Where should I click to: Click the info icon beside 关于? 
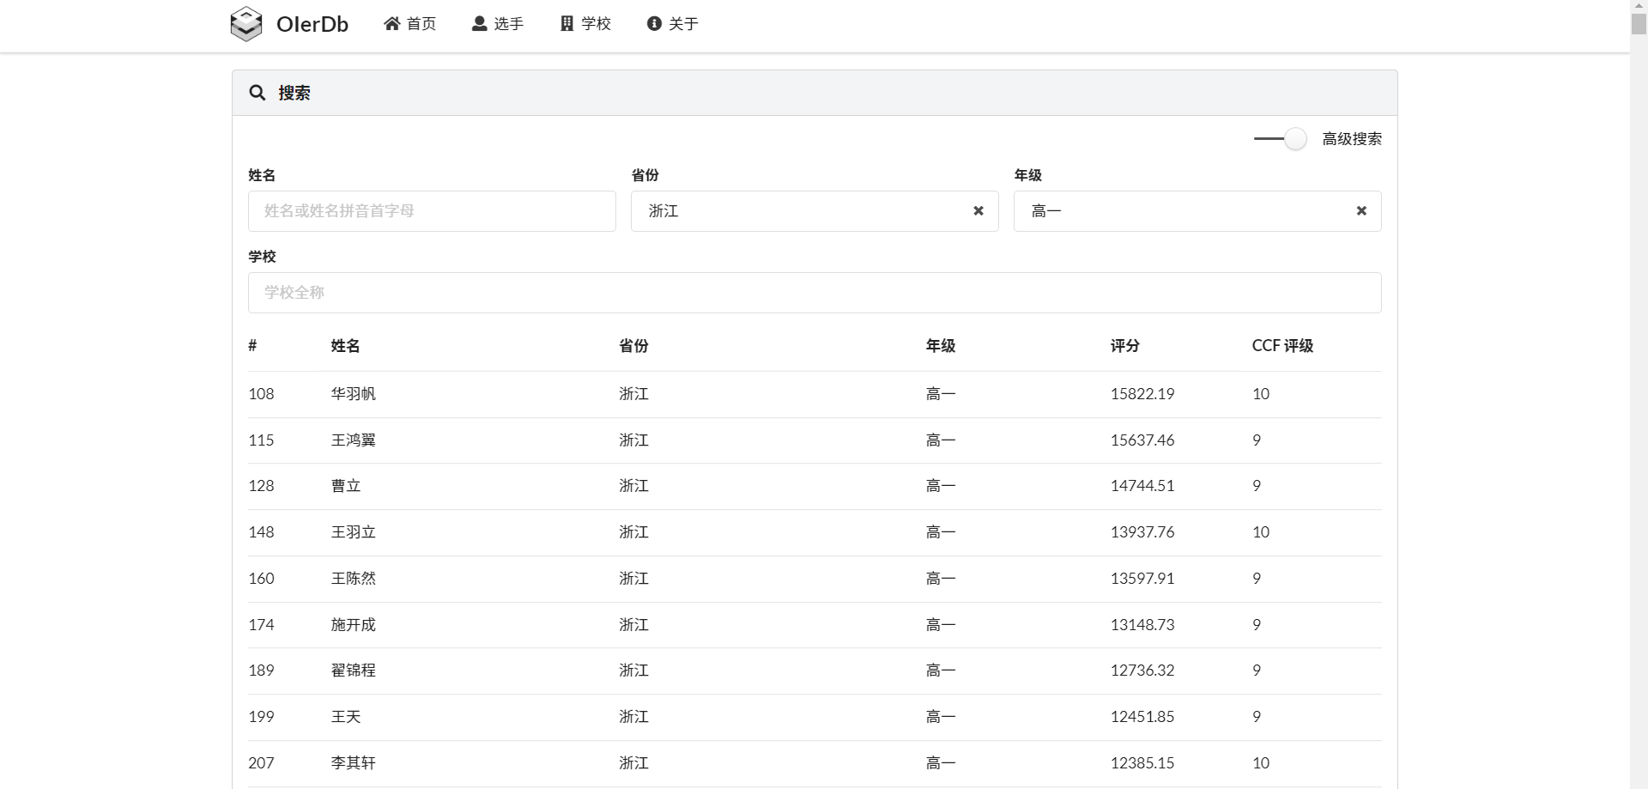654,24
